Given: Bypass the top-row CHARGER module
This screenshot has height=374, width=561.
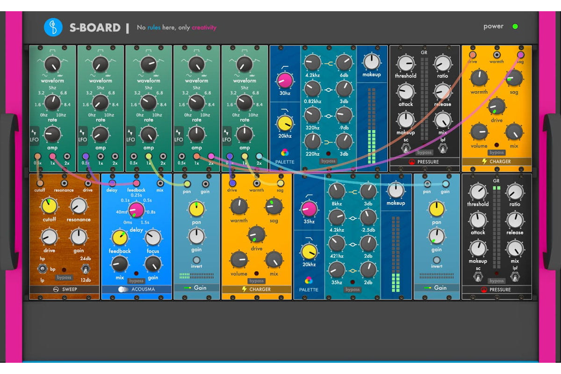Looking at the screenshot, I should (496, 152).
